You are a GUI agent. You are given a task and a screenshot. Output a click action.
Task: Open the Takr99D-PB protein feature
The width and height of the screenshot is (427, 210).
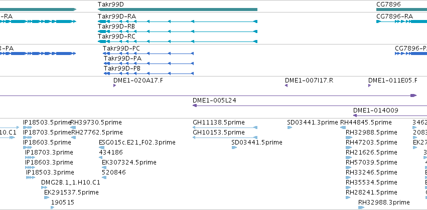(x=149, y=73)
